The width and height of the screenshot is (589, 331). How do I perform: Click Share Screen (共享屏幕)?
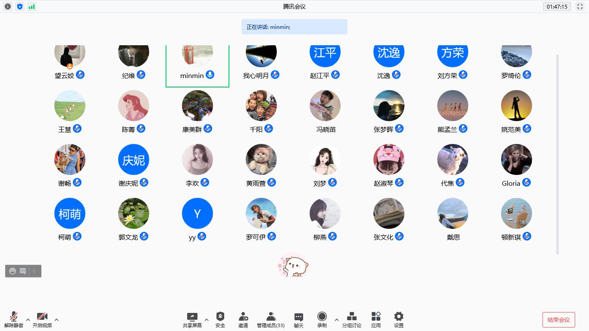192,319
